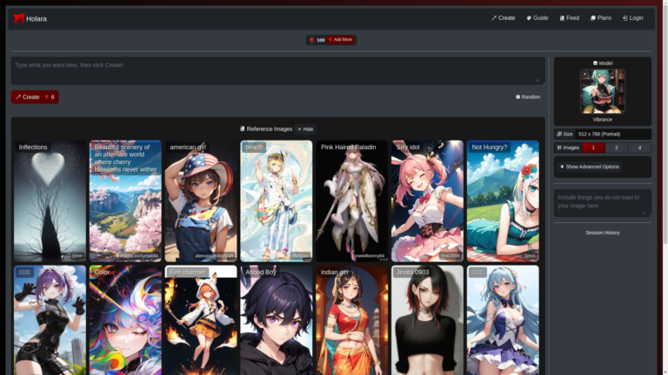Select 2 images count

click(x=617, y=148)
